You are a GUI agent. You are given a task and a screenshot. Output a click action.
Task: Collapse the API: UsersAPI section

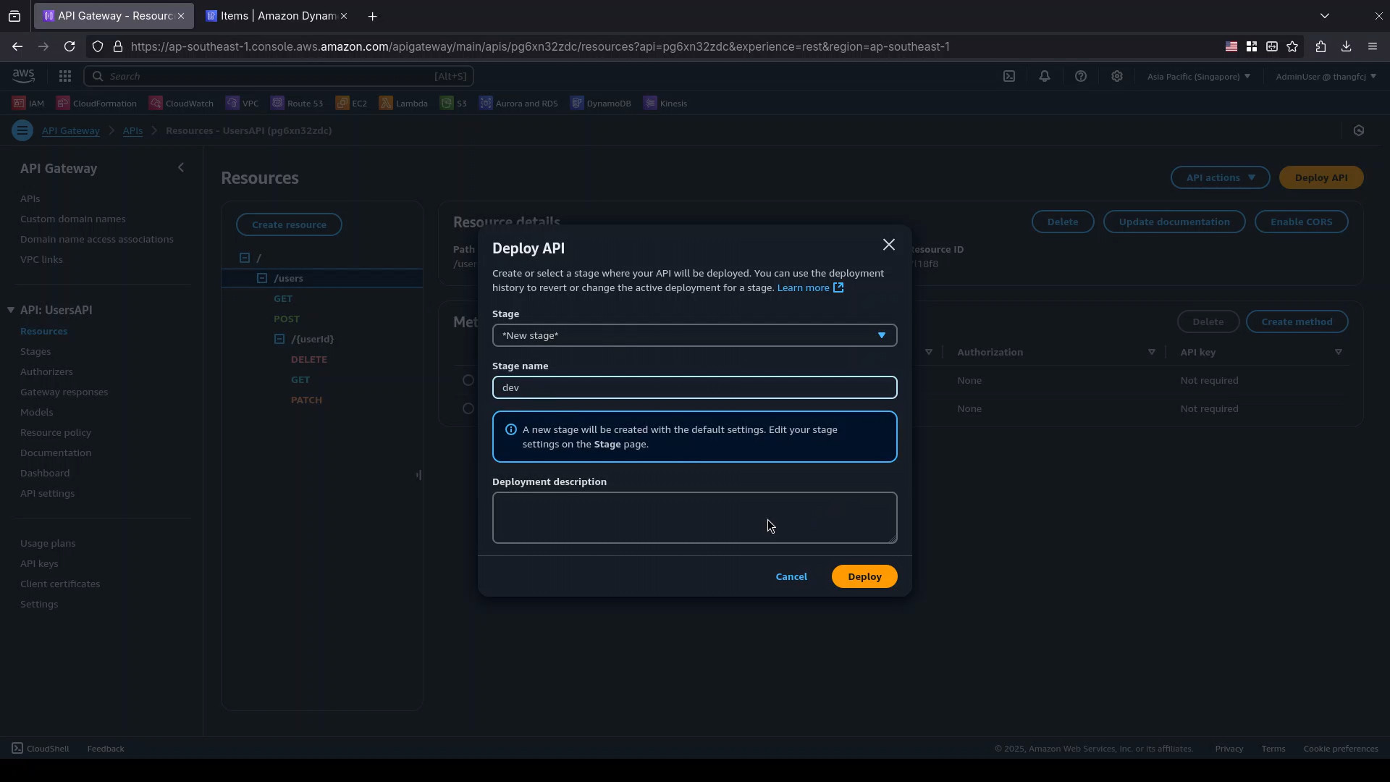pyautogui.click(x=11, y=310)
